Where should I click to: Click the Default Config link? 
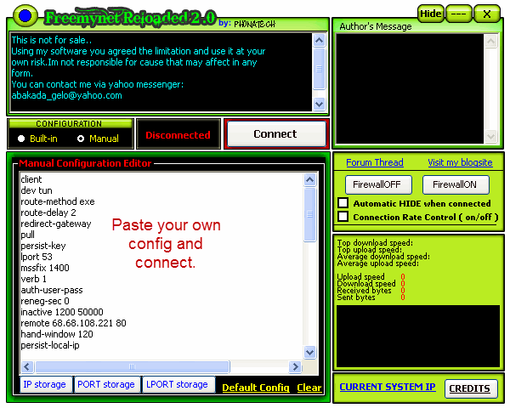(256, 388)
